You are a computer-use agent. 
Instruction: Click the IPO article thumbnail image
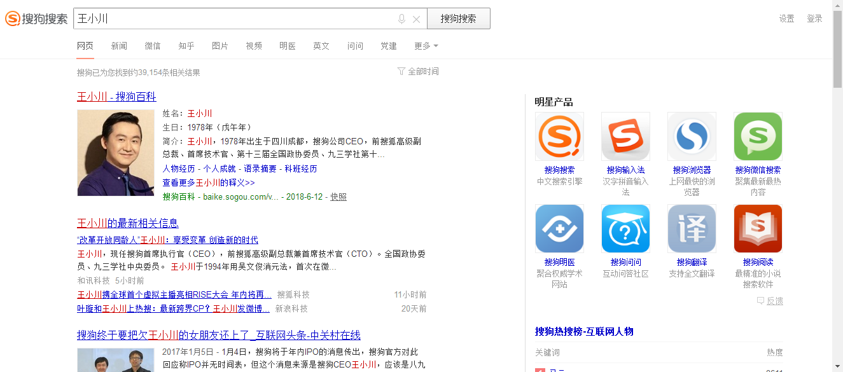click(x=116, y=360)
